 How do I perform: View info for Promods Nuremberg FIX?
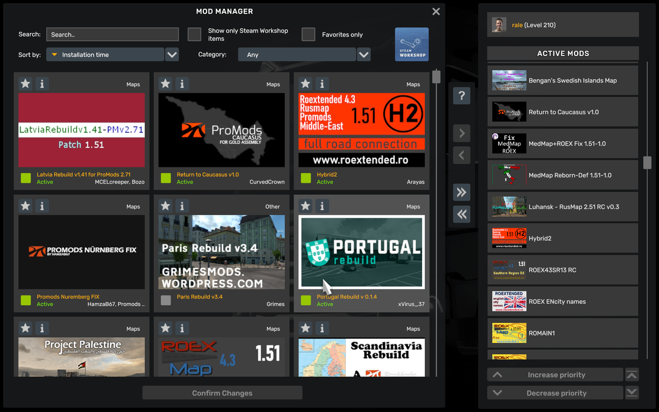42,206
